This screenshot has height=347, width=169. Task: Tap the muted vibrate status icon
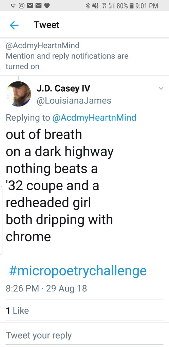click(95, 6)
